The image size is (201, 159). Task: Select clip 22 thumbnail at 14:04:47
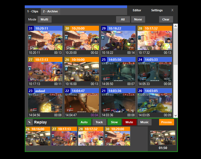pos(82,103)
